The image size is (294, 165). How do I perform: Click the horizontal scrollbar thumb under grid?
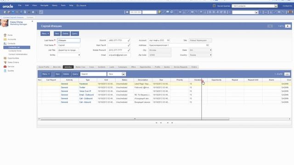coord(135,119)
